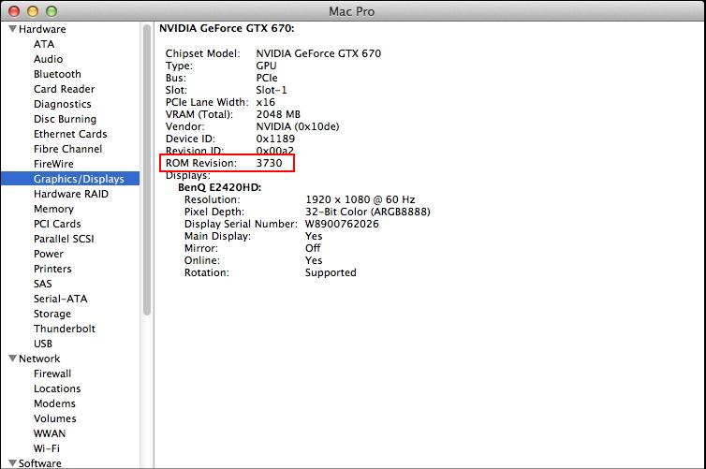Open the Bluetooth hardware entry
This screenshot has width=706, height=469.
(57, 74)
